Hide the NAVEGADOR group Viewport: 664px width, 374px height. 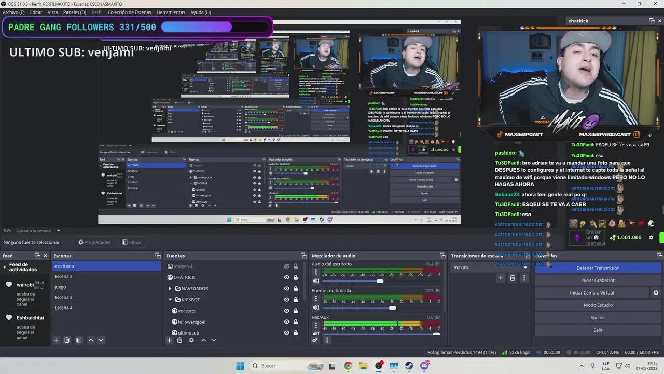coord(286,288)
